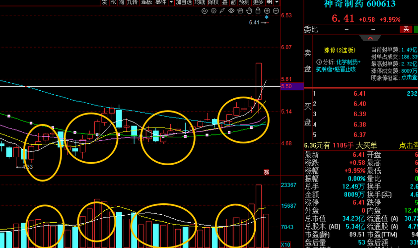The height and width of the screenshot is (248, 418).
Task: Zoom in with the plus circle icon
Action: (x=267, y=11)
